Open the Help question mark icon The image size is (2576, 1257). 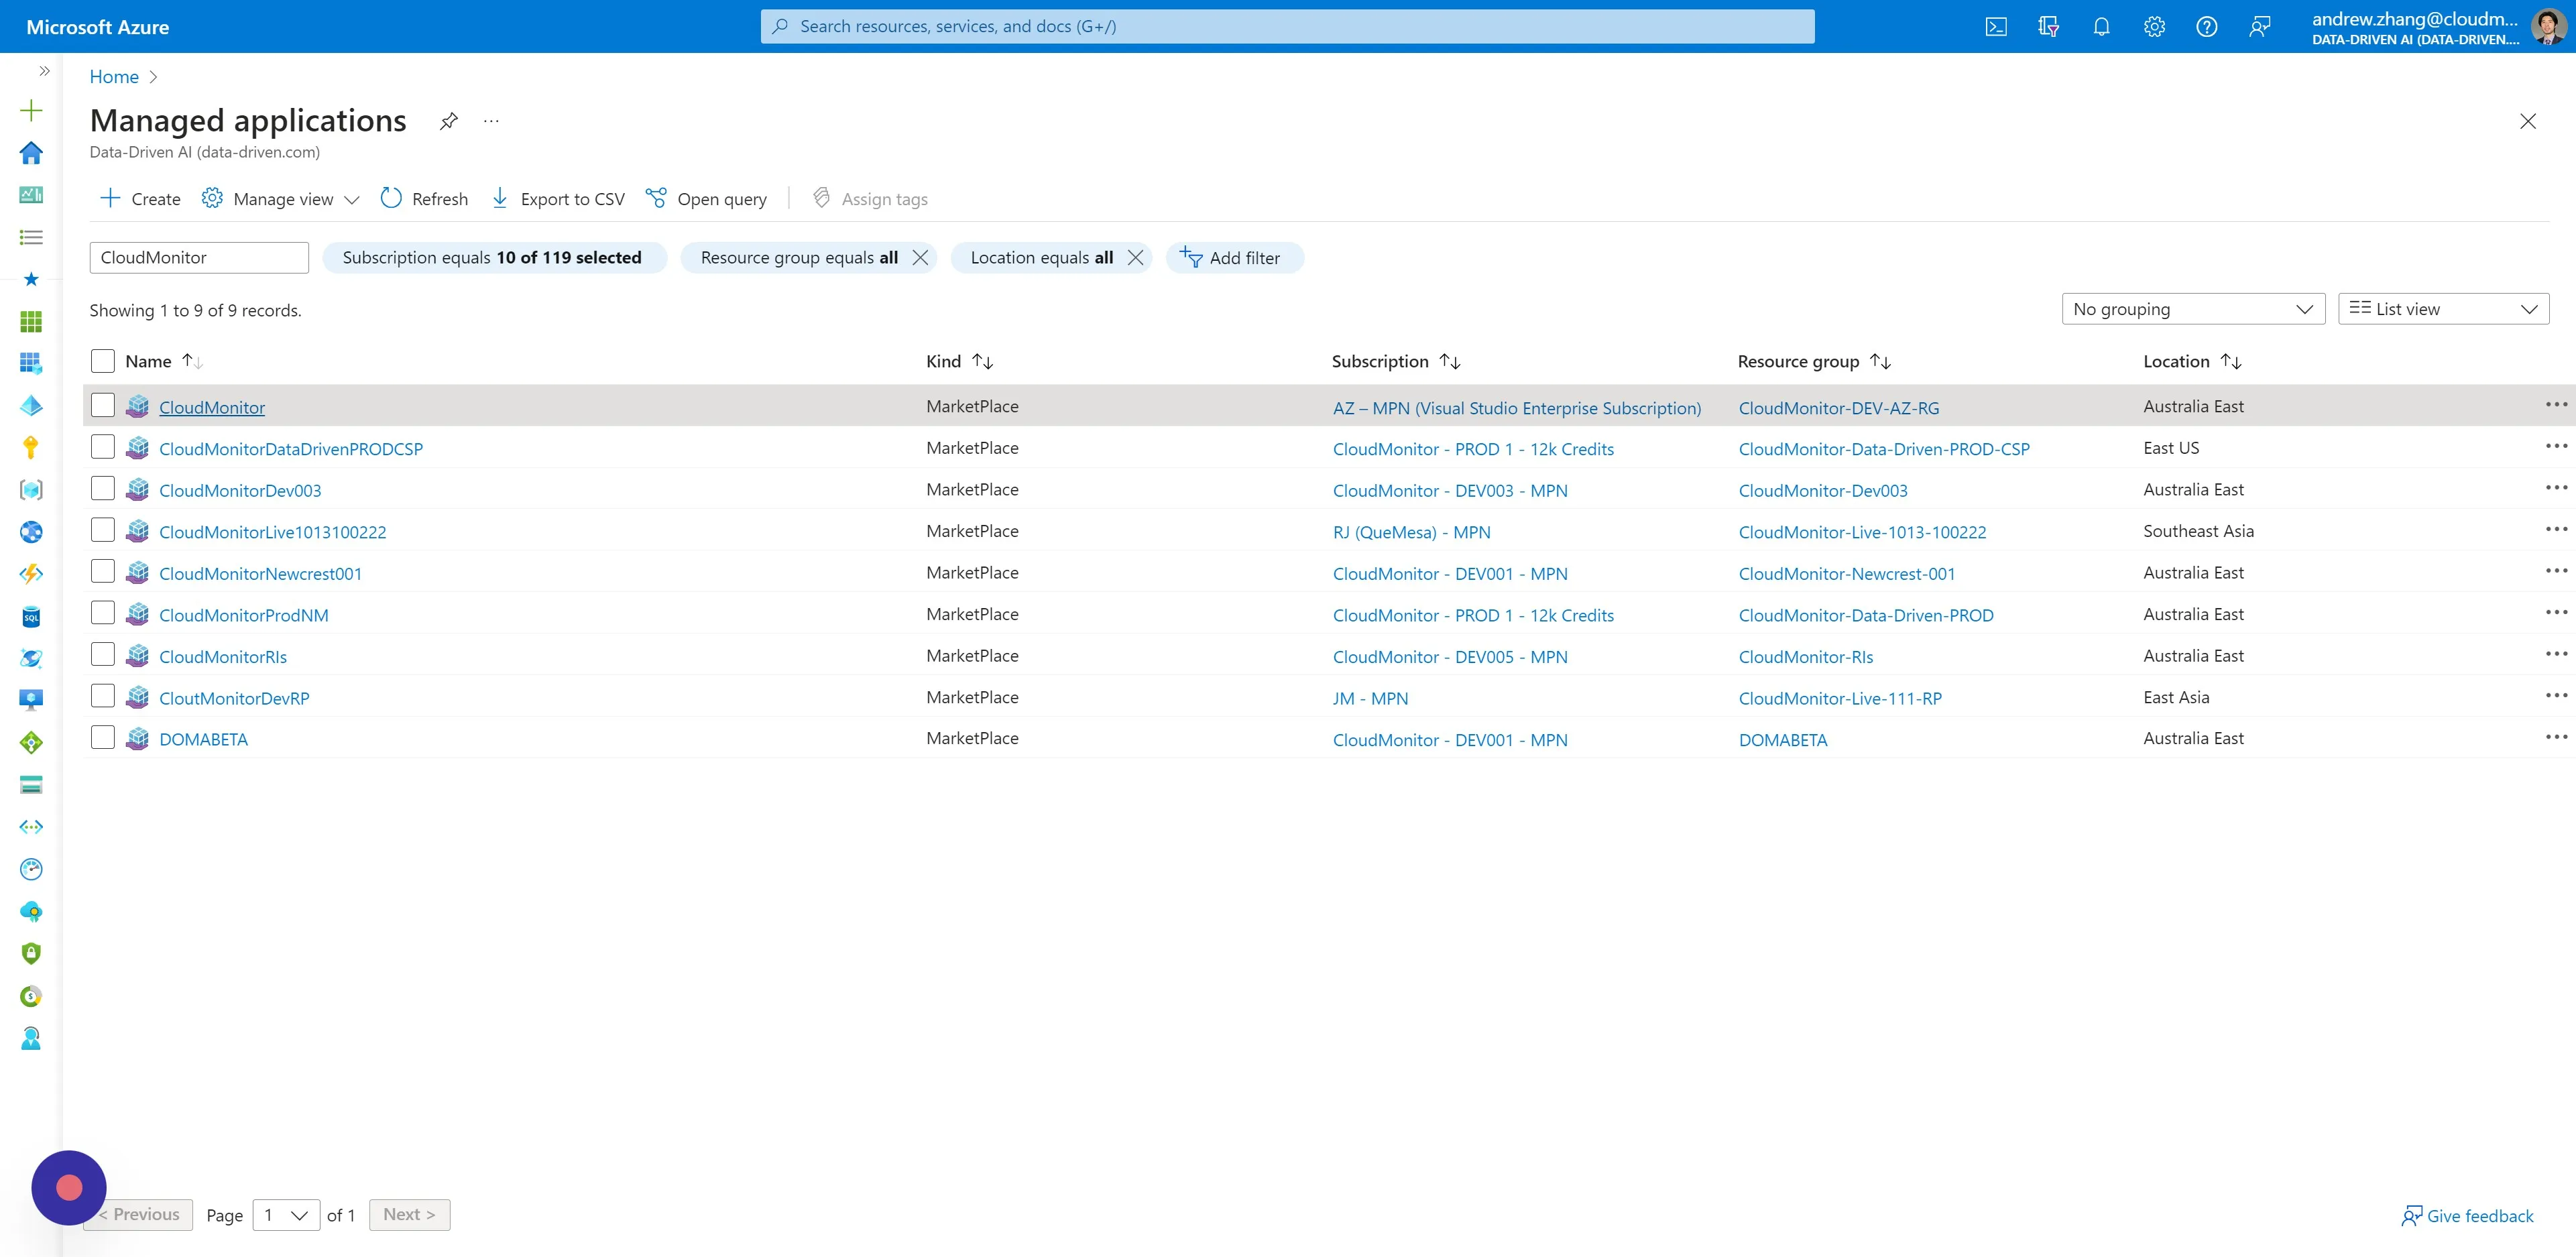2207,27
